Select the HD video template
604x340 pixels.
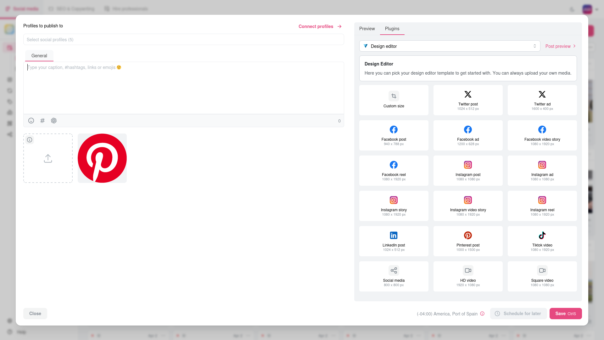(468, 276)
